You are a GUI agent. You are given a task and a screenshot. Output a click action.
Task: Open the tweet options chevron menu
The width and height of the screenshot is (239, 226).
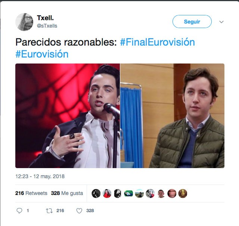coord(221,22)
